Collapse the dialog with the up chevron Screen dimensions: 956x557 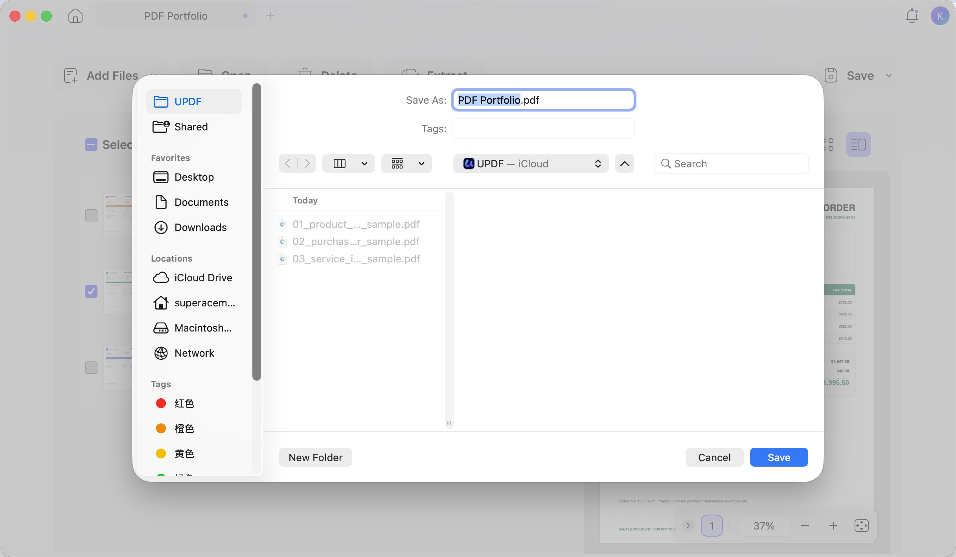tap(624, 163)
